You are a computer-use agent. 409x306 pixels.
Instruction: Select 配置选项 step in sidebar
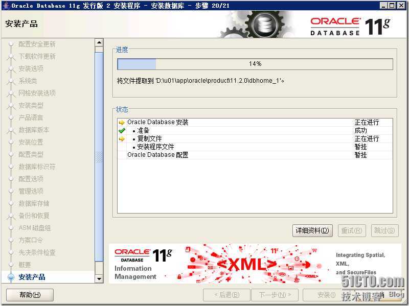31,179
